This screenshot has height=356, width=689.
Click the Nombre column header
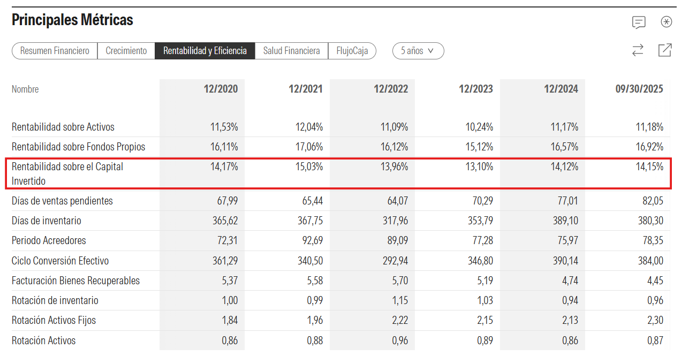pos(25,89)
